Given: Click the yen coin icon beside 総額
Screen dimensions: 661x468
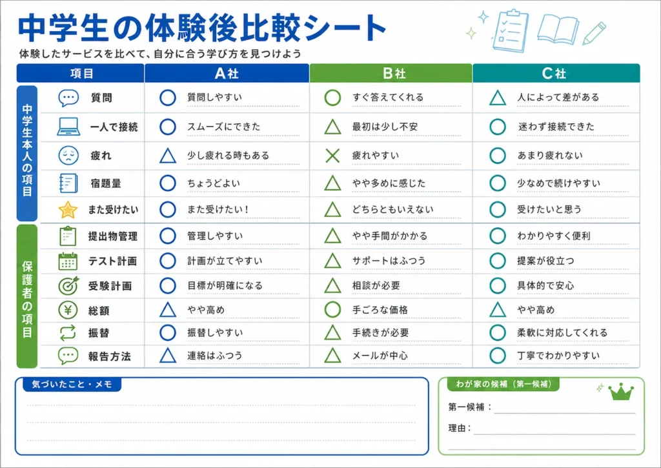Looking at the screenshot, I should pyautogui.click(x=68, y=310).
